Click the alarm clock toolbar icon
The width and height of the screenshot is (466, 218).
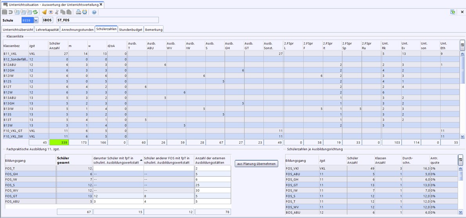85,12
